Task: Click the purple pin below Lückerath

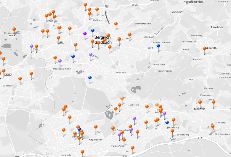Action: 134,118
